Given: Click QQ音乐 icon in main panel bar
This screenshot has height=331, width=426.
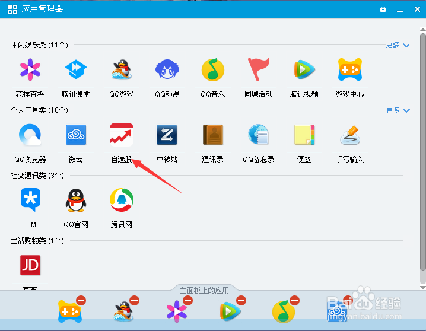Looking at the screenshot, I should pos(284,311).
